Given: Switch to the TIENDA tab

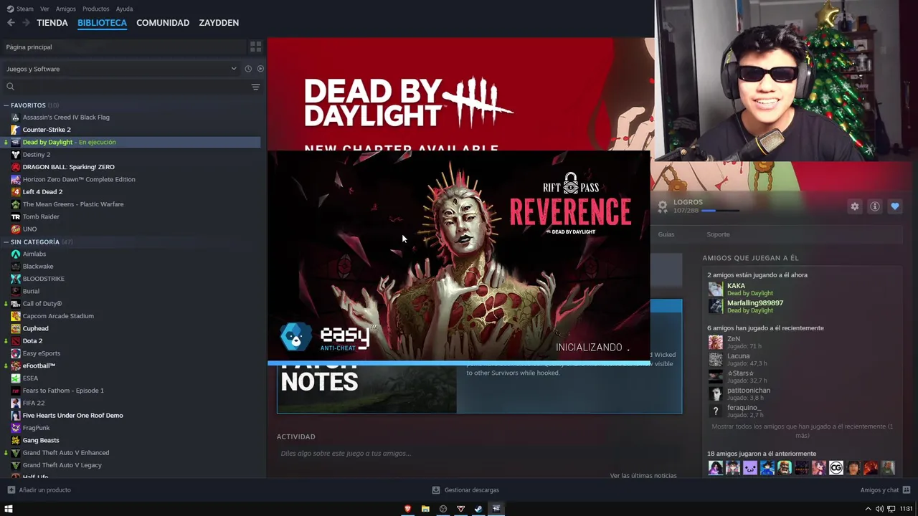Looking at the screenshot, I should [x=52, y=23].
